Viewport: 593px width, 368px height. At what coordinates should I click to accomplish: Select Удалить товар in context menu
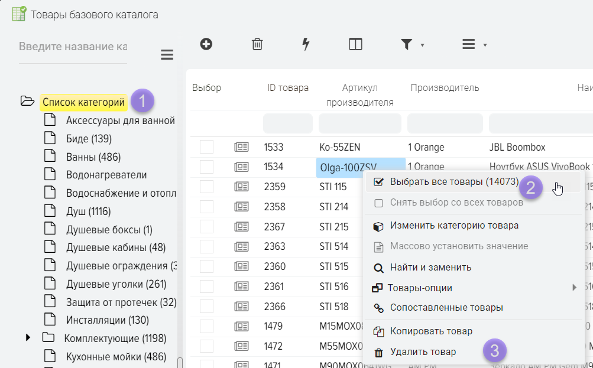[x=423, y=352]
